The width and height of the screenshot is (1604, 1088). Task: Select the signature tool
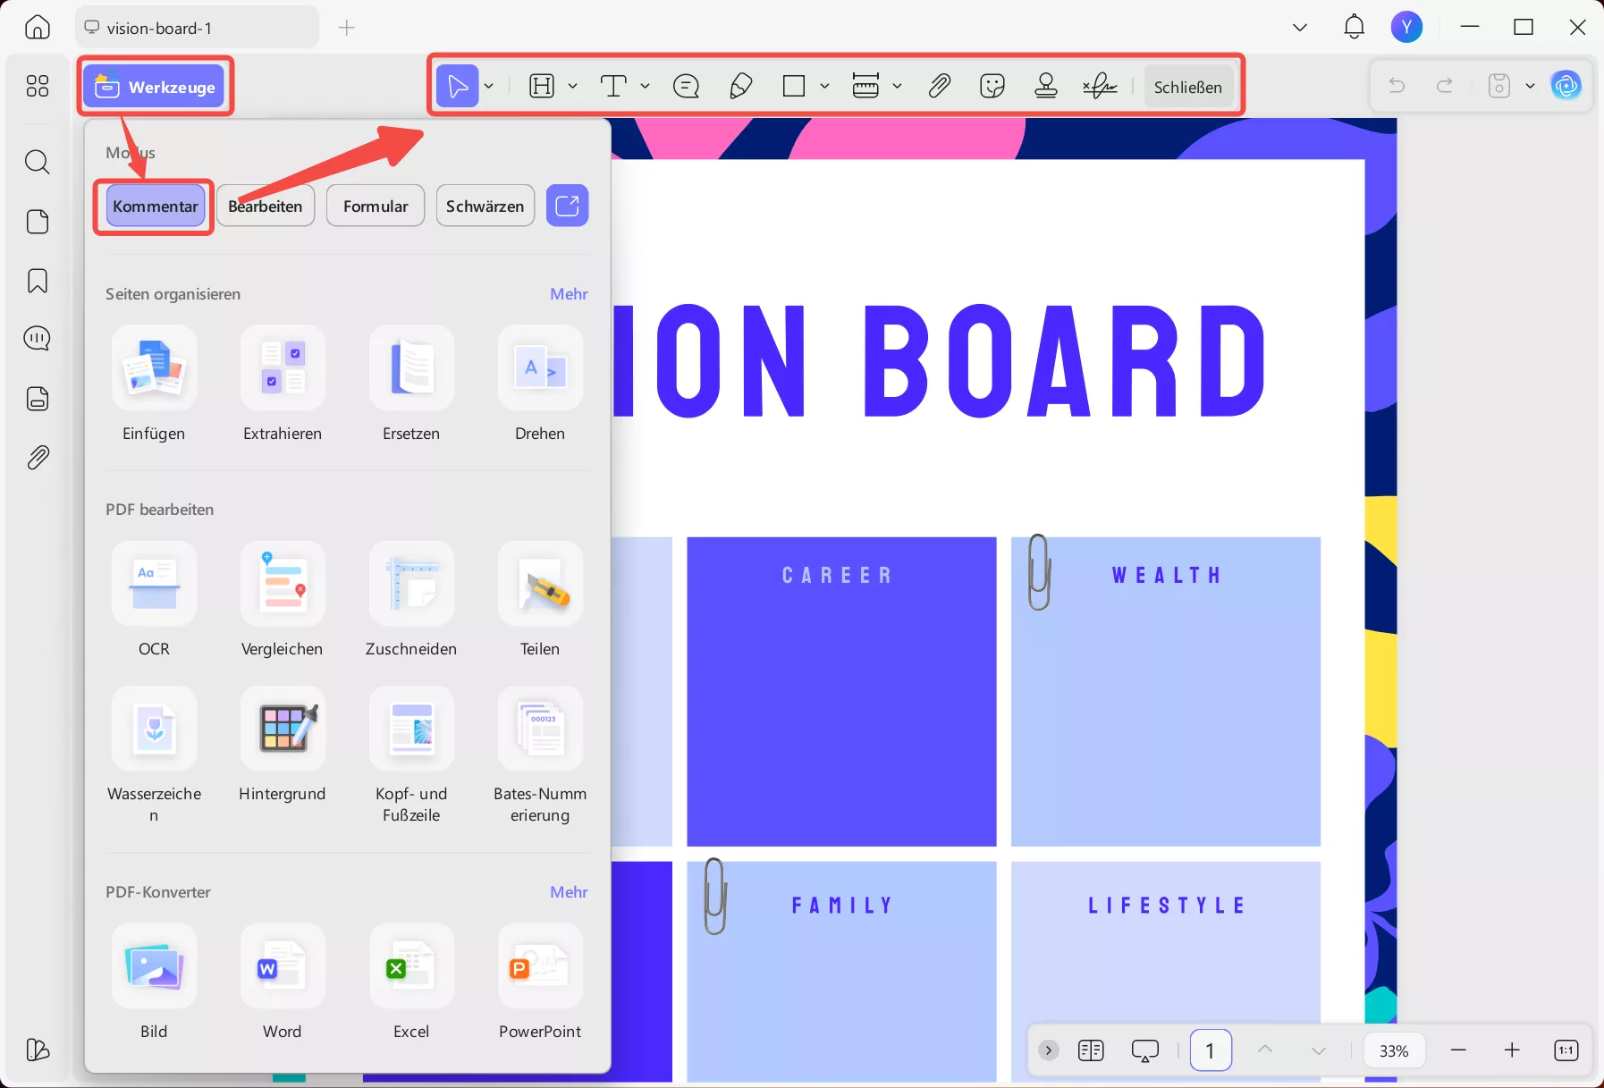click(1098, 86)
